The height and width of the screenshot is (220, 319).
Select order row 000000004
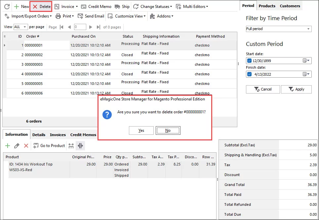pyautogui.click(x=122, y=74)
